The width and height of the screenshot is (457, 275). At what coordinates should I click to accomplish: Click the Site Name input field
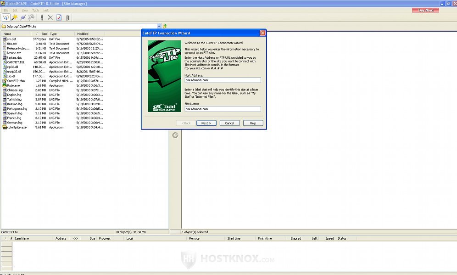coord(223,109)
